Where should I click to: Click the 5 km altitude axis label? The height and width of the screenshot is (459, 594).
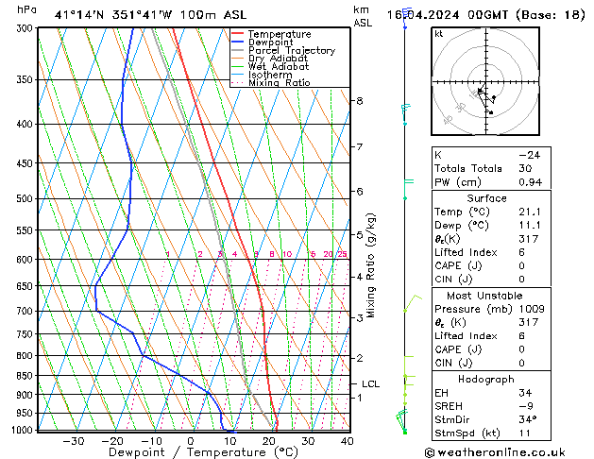point(360,235)
